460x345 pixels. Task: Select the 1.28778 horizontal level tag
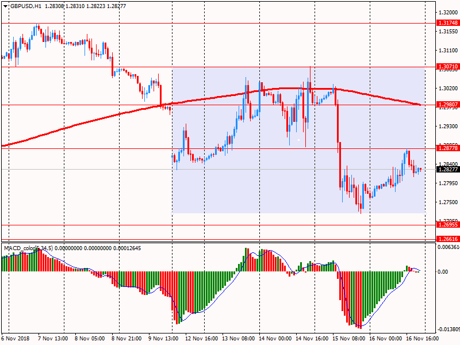tap(448, 148)
